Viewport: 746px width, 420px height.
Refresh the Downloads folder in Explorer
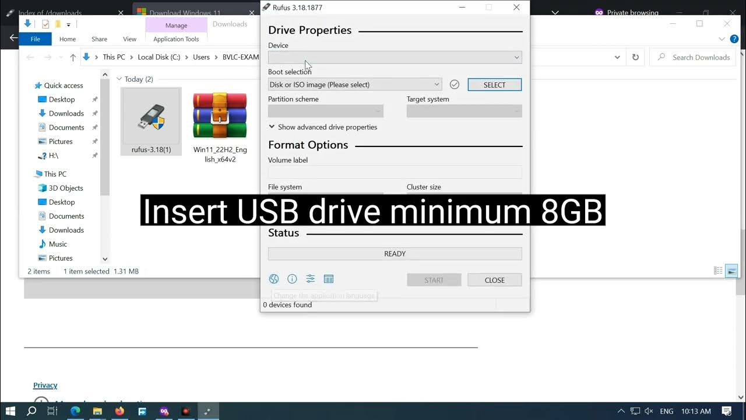point(635,57)
